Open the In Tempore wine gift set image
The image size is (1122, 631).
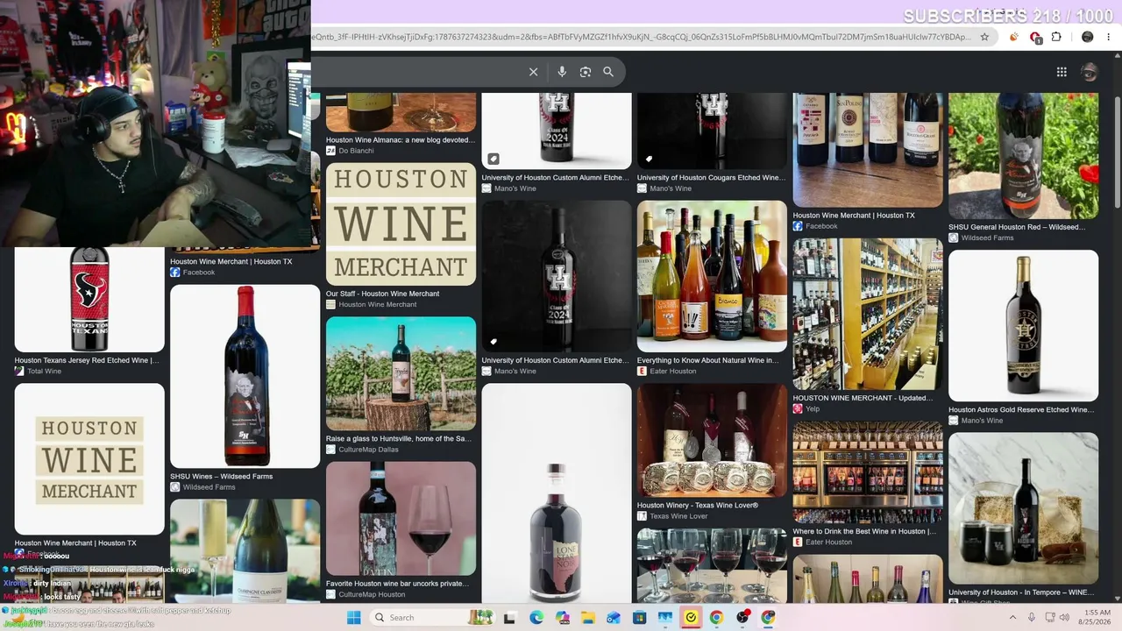[x=1023, y=508]
